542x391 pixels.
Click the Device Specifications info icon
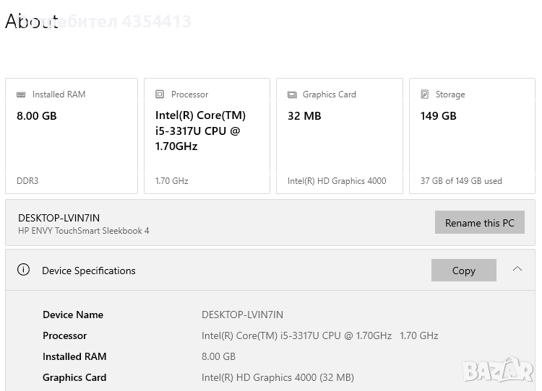point(23,270)
